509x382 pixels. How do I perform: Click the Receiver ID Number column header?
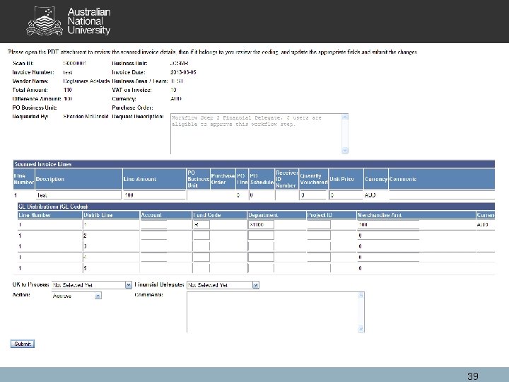click(286, 179)
